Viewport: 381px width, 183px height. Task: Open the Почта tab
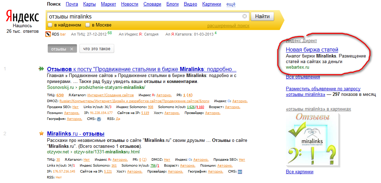tap(72, 4)
